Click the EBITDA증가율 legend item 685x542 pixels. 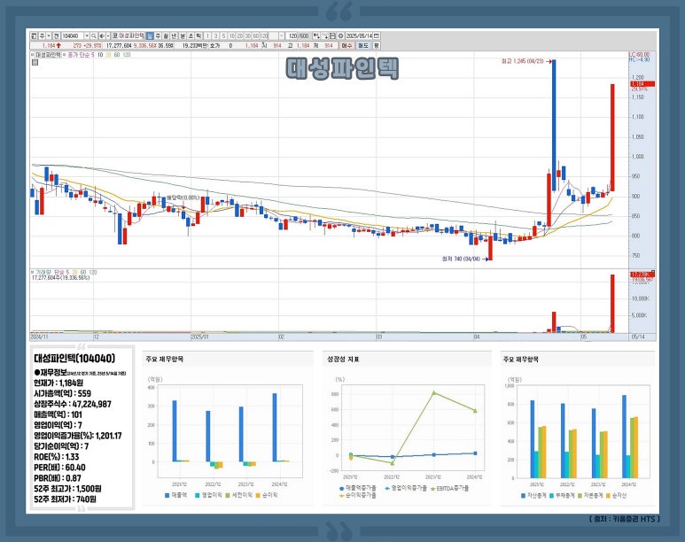click(x=450, y=488)
